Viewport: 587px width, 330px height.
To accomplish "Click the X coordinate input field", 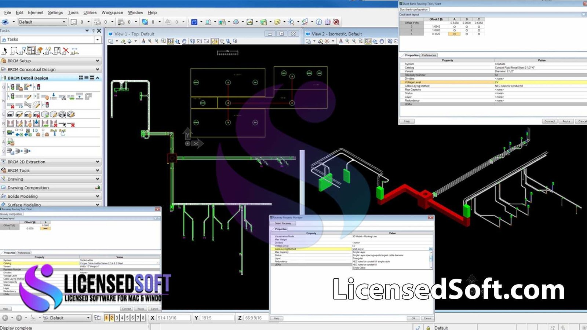I will click(173, 318).
